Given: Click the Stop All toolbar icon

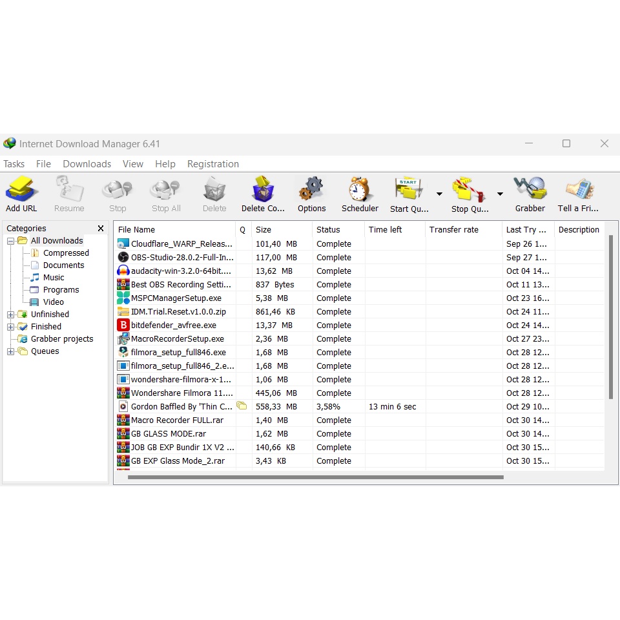Looking at the screenshot, I should point(166,189).
